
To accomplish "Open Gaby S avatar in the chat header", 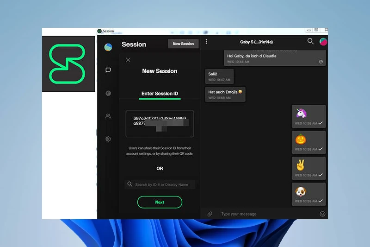I will [323, 42].
